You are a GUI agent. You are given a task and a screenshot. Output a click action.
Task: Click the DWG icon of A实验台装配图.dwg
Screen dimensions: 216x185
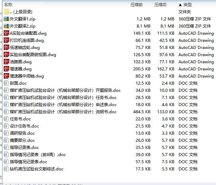(x=6, y=33)
